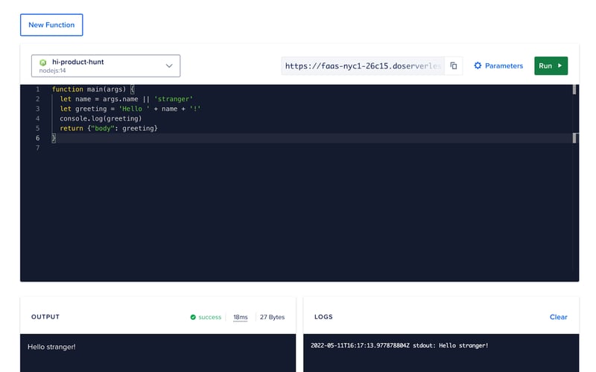The image size is (596, 372).
Task: Click the Parameters gear icon
Action: 478,65
